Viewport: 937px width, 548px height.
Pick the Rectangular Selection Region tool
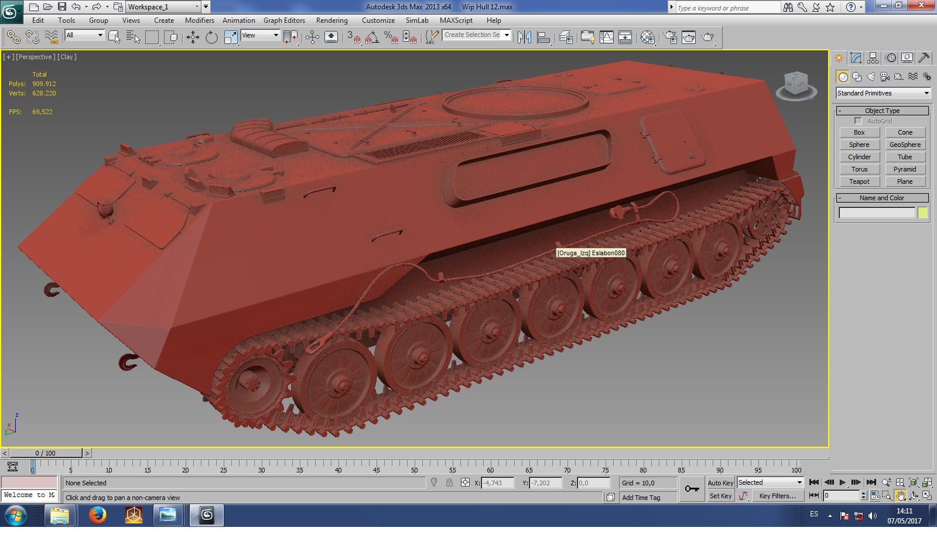[152, 37]
